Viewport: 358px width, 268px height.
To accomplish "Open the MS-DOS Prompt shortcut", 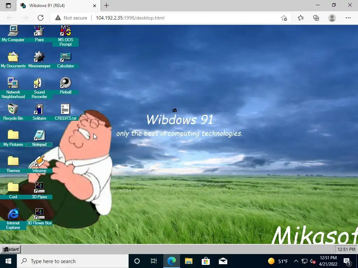I will (65, 36).
